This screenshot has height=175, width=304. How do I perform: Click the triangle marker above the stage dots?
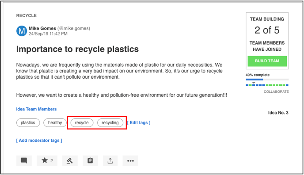254,83
